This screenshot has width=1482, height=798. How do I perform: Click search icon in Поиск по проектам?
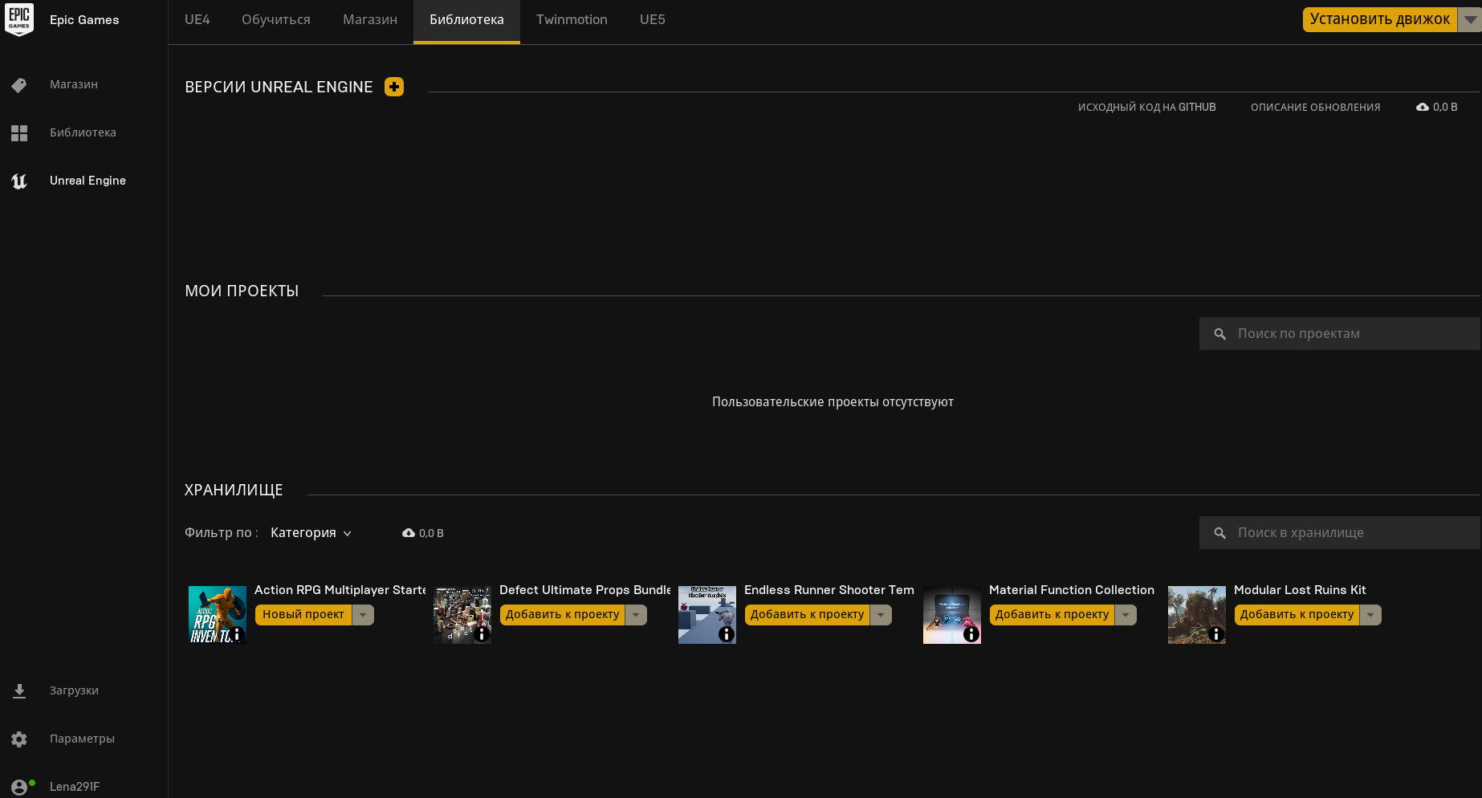coord(1220,334)
